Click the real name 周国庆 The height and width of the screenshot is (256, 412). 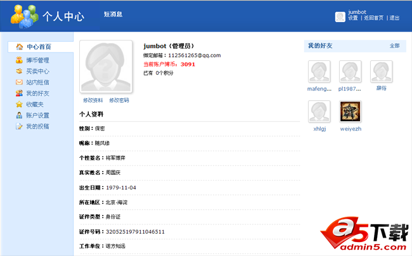[x=113, y=172]
